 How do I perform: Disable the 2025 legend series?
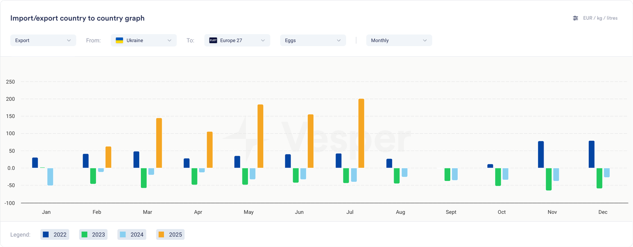[x=170, y=234]
